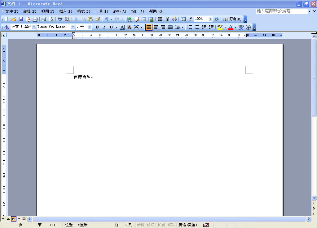Screen dimensions: 317x228
Task: Apply yellow highlight color
Action: click(x=220, y=27)
